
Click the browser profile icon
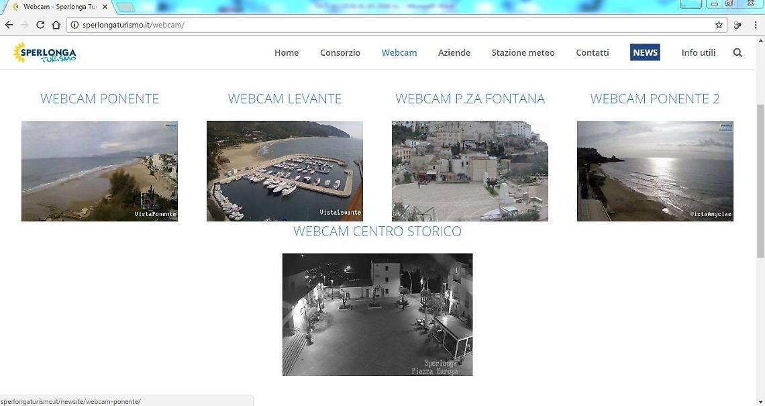737,24
